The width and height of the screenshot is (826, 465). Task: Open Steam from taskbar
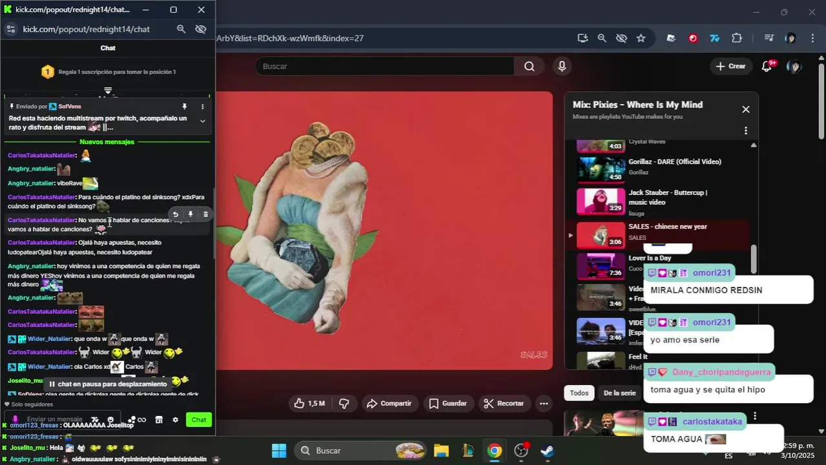(x=547, y=450)
